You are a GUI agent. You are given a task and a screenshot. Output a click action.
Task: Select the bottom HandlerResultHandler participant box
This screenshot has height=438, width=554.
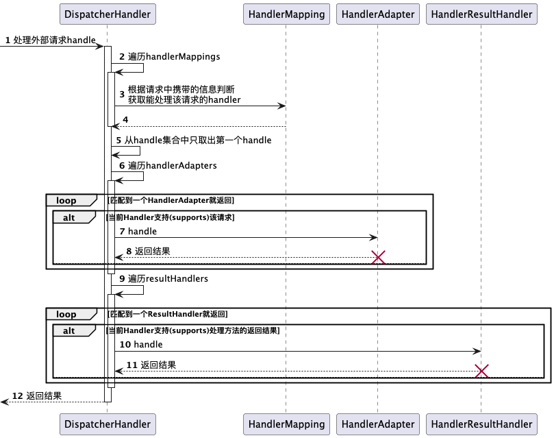[x=481, y=424]
